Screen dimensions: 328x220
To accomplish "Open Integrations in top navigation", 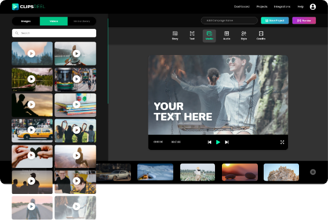I will click(x=282, y=6).
